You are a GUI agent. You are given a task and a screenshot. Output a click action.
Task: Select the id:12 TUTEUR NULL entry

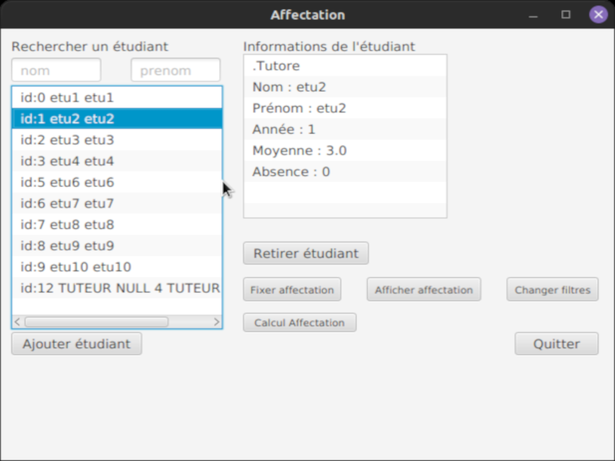(x=117, y=288)
